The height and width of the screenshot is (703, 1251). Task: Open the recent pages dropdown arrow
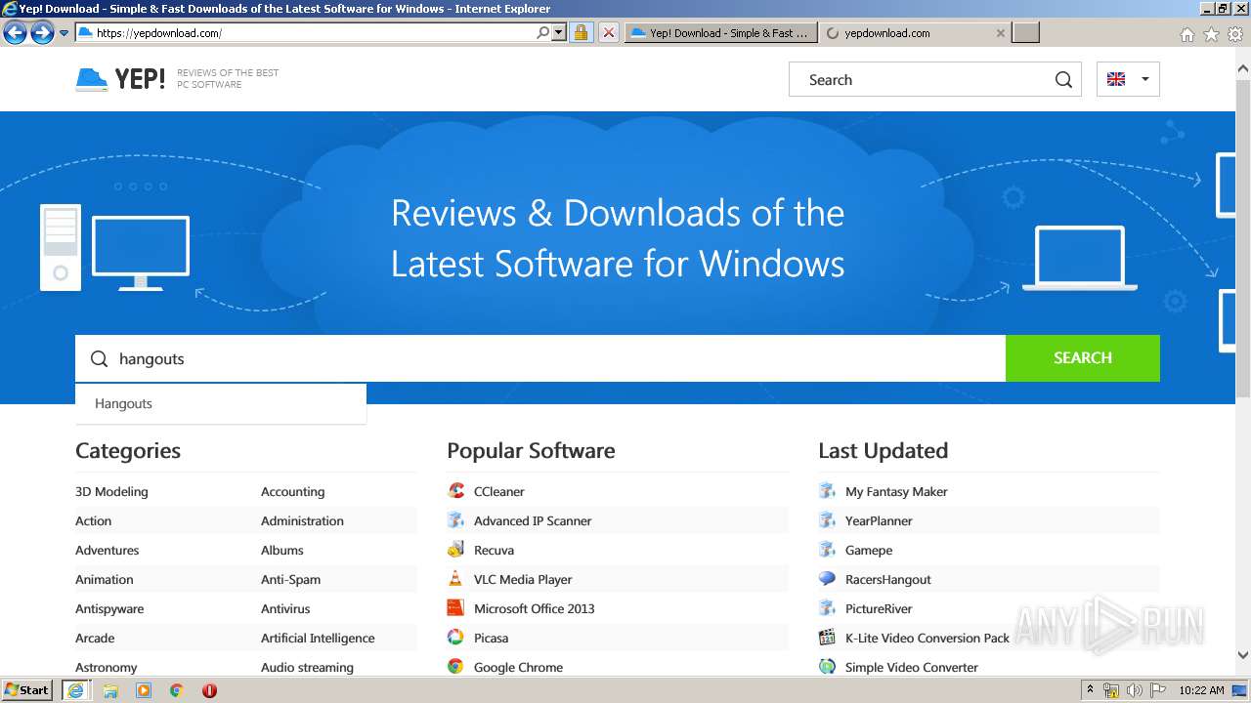(65, 33)
